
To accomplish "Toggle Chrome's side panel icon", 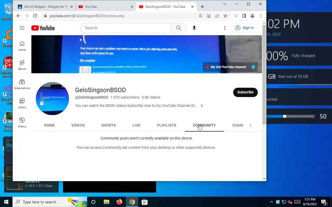I will tap(244, 16).
